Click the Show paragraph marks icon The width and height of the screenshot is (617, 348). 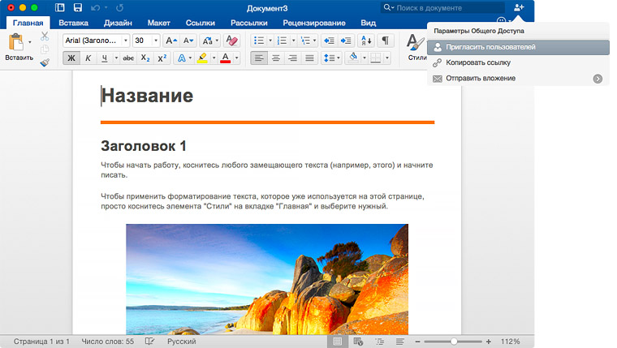pyautogui.click(x=386, y=41)
